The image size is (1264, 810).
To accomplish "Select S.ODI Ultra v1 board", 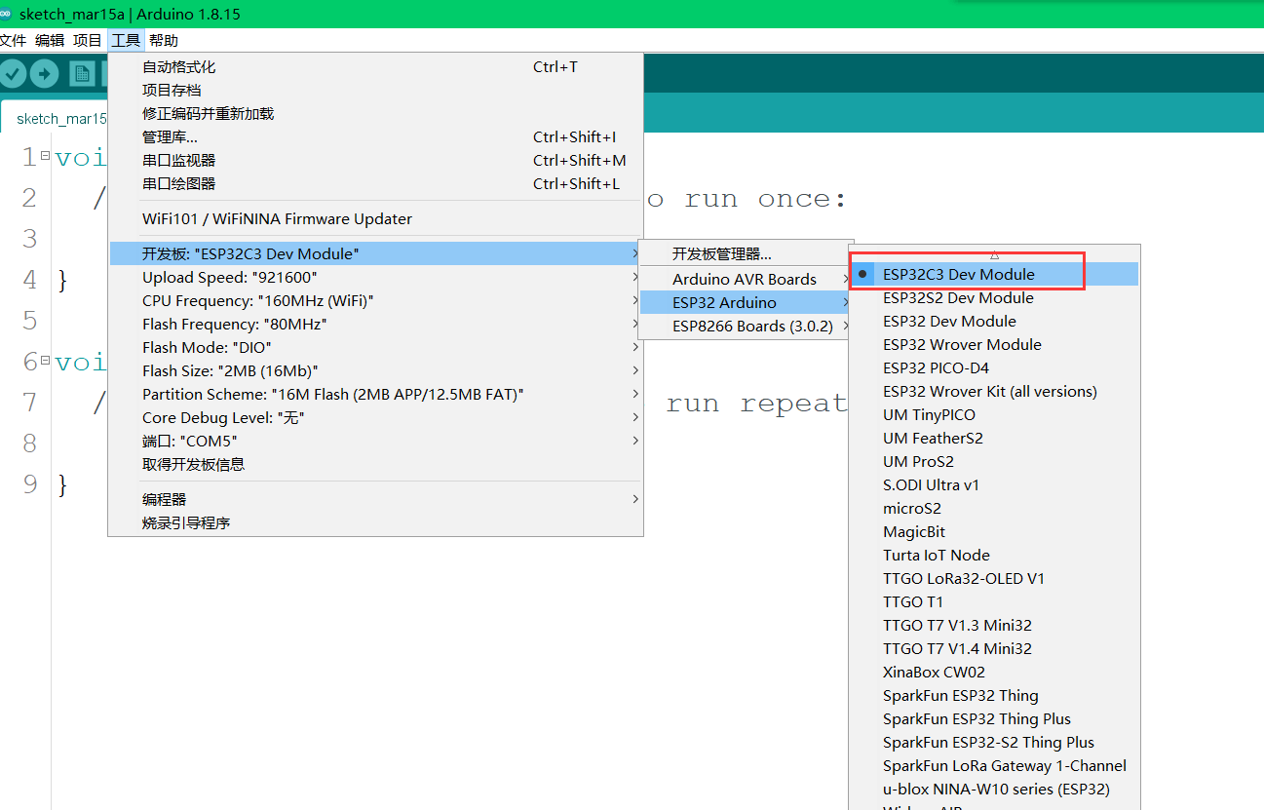I will click(994, 485).
